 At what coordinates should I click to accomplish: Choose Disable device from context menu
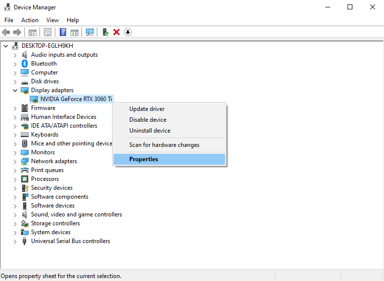[169, 120]
